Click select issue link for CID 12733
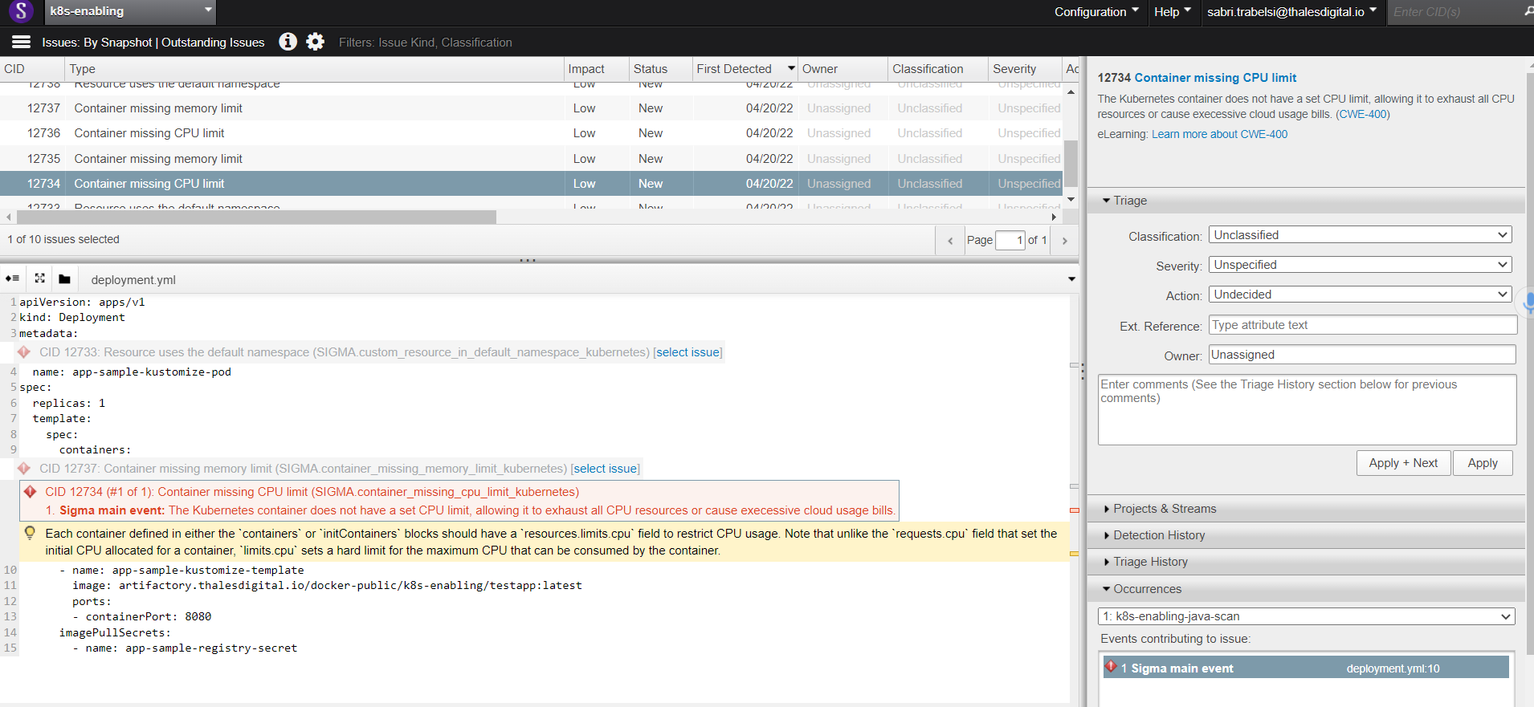The image size is (1534, 707). tap(687, 352)
